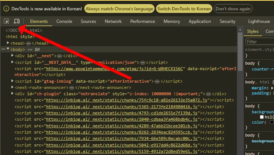This screenshot has width=274, height=155.
Task: Click the three-dots icon beside the body element
Action: 3,49
